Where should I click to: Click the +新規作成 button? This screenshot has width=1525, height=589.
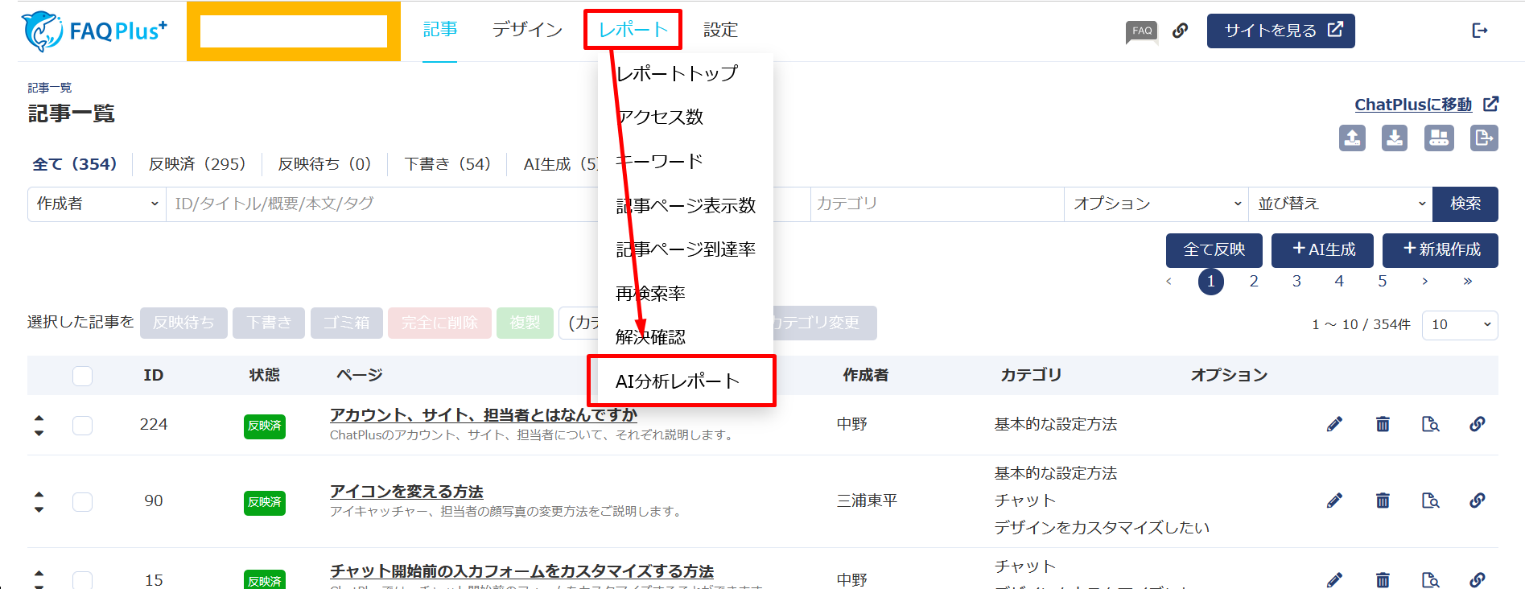point(1441,249)
